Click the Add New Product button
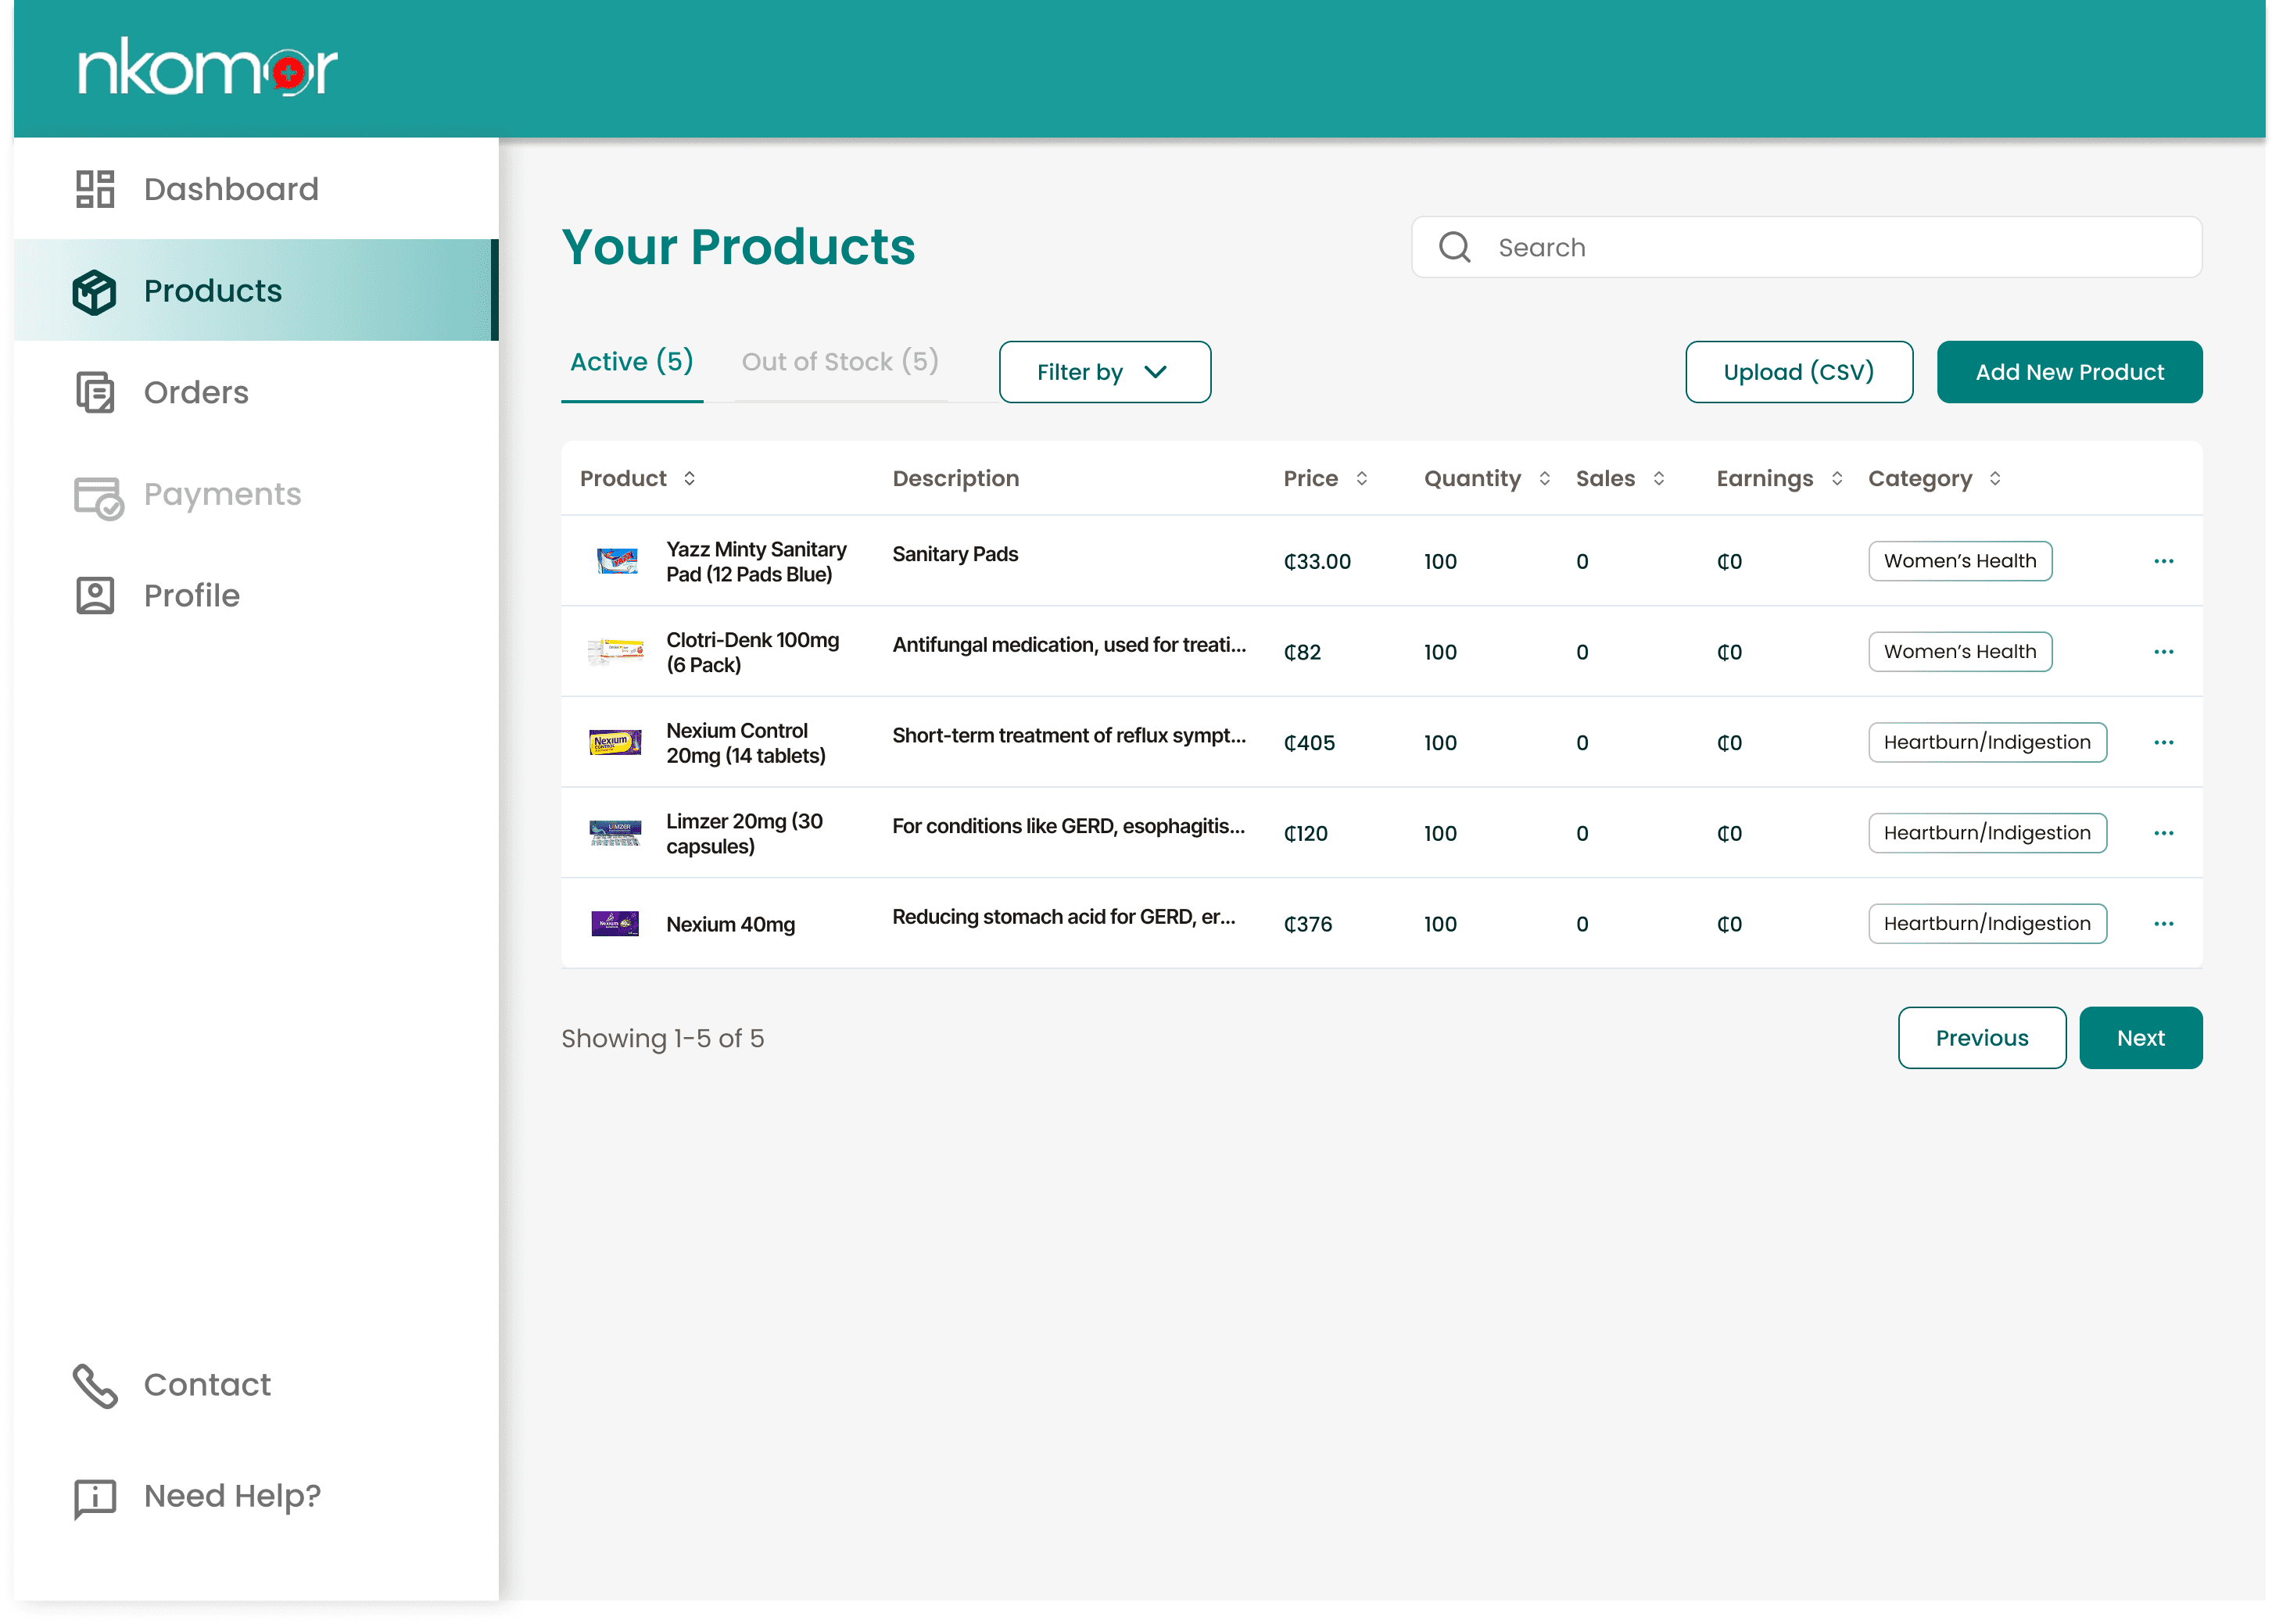 click(2069, 371)
